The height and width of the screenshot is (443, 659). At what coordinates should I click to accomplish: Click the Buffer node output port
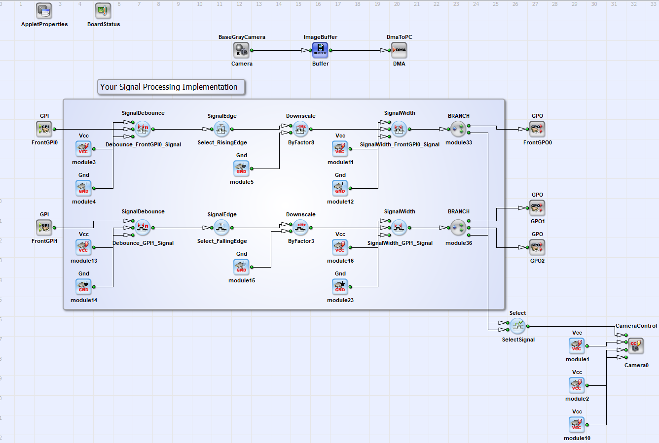(x=330, y=50)
